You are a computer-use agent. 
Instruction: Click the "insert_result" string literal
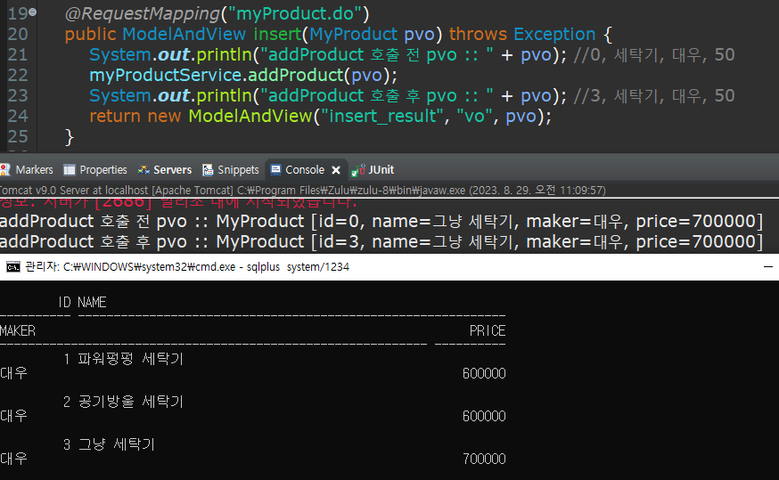[381, 116]
